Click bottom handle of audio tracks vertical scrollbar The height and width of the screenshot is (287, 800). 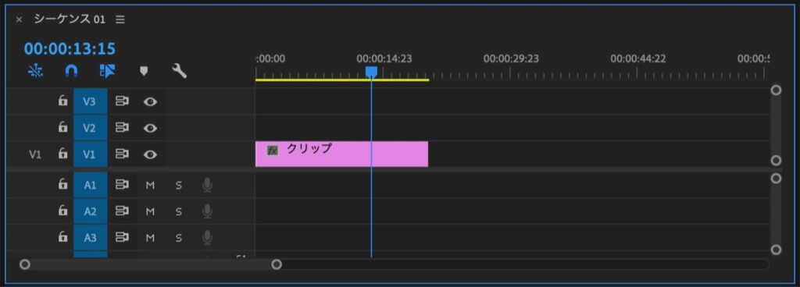point(776,250)
